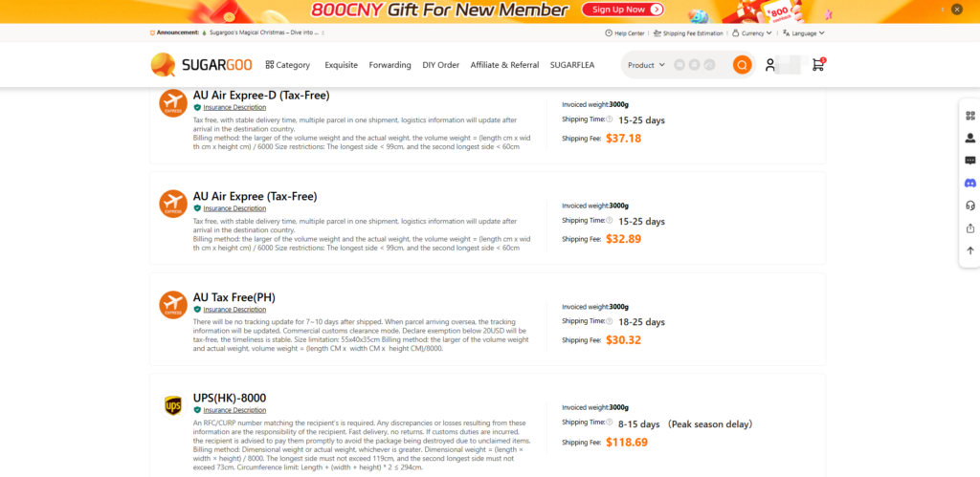
Task: Open Insurance Description for AU Air Expree-D
Action: [234, 107]
